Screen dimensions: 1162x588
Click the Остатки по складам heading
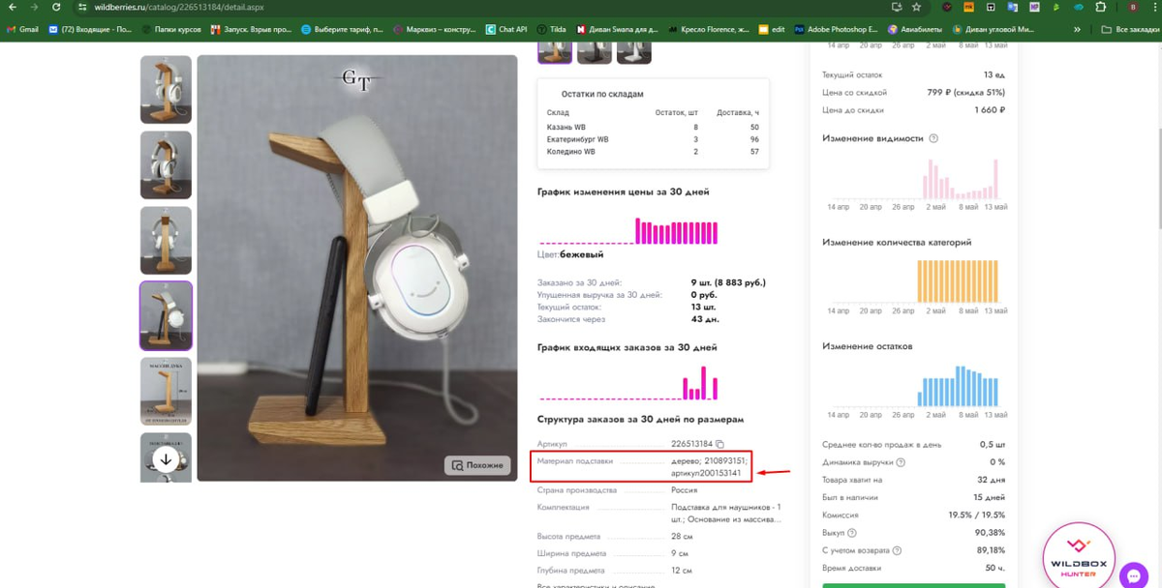[x=602, y=95]
